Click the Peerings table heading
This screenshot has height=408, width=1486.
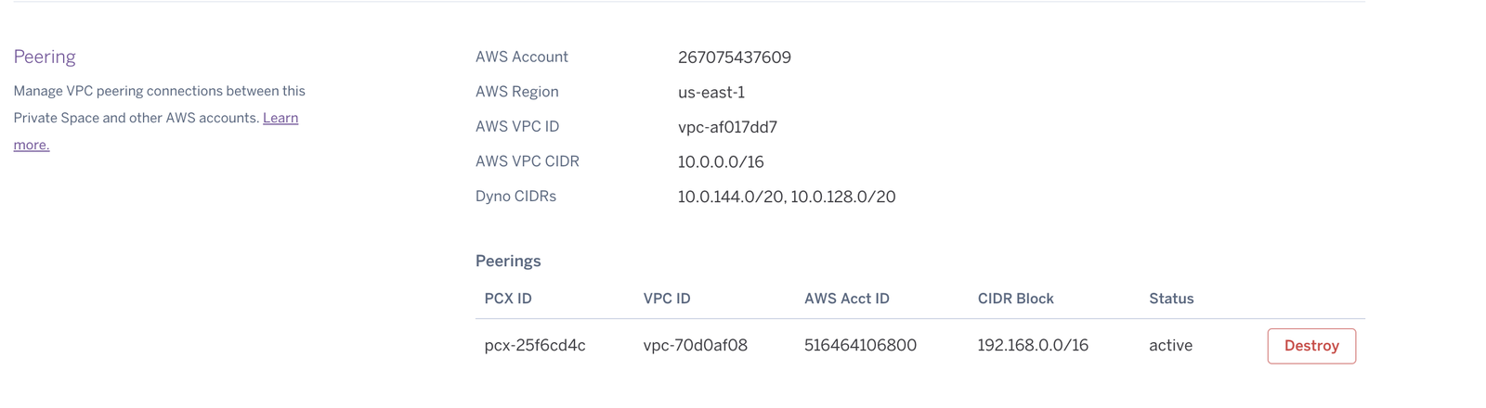coord(508,261)
